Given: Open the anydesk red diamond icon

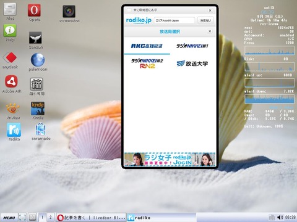Looking at the screenshot, I should click(11, 57).
